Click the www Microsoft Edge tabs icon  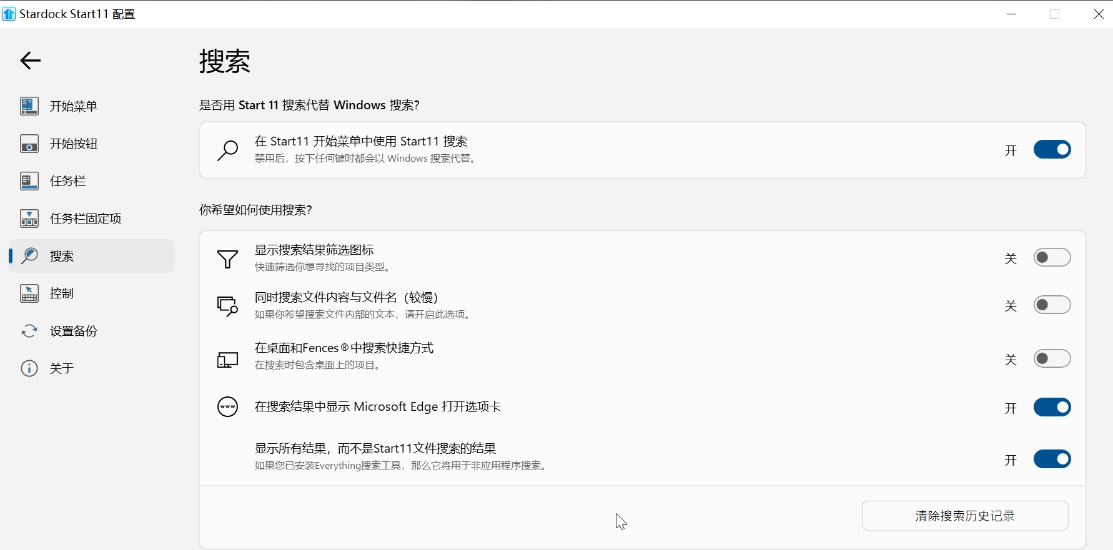coord(227,407)
